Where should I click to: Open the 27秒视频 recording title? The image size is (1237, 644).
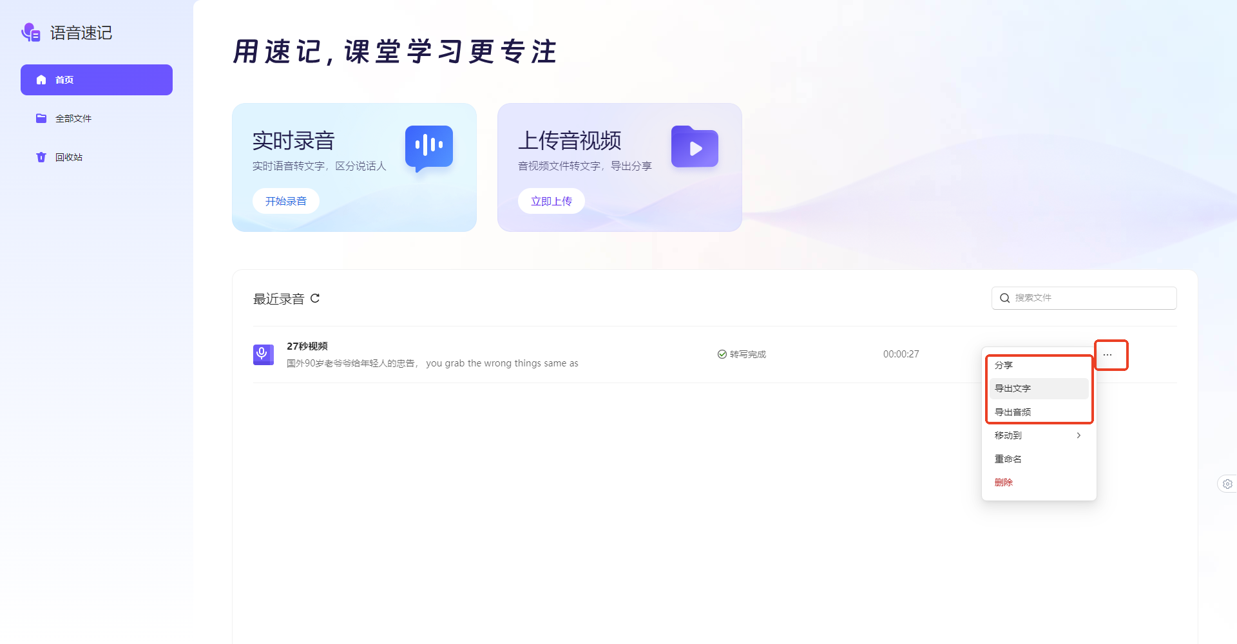(307, 346)
